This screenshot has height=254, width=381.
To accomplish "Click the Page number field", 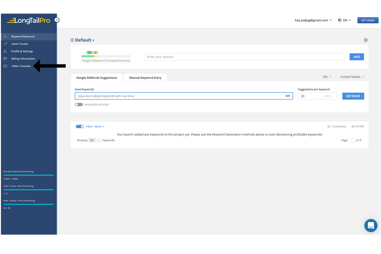I will 352,140.
